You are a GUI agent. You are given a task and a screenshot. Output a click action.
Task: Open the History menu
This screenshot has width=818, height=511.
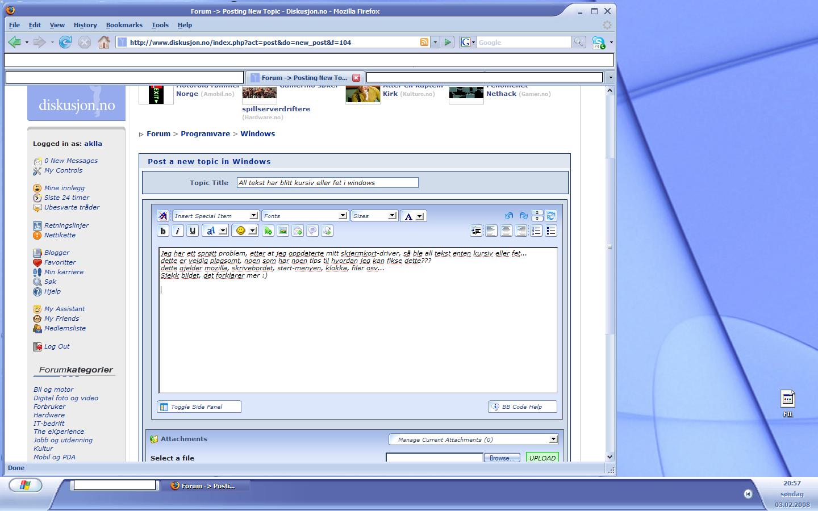85,25
